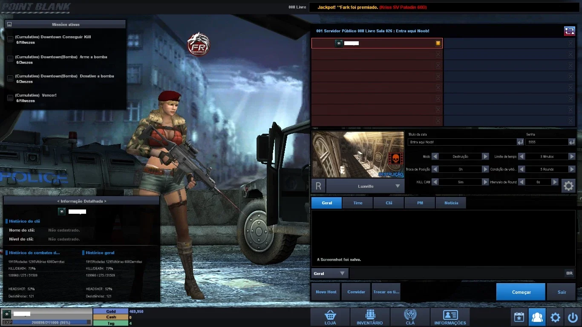Switch to the Notícia chat tab
The image size is (582, 327).
click(451, 203)
